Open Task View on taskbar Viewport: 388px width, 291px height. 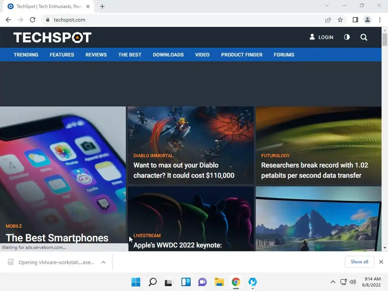[169, 282]
